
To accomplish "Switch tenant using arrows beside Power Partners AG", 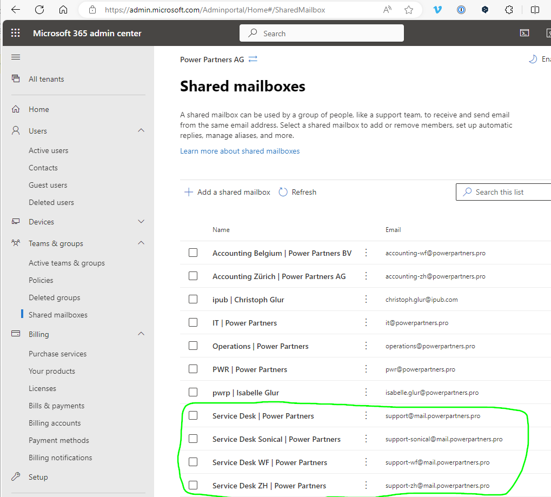I will coord(253,59).
